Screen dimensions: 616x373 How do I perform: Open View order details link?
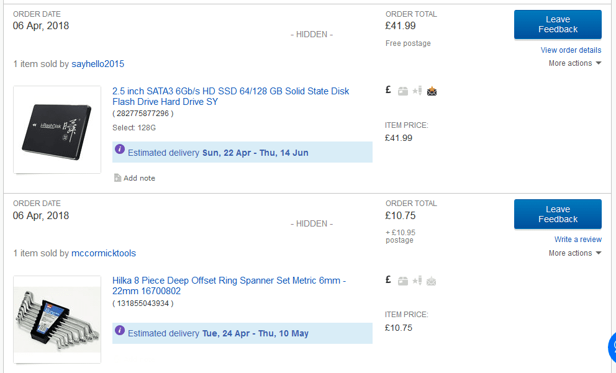pyautogui.click(x=571, y=50)
